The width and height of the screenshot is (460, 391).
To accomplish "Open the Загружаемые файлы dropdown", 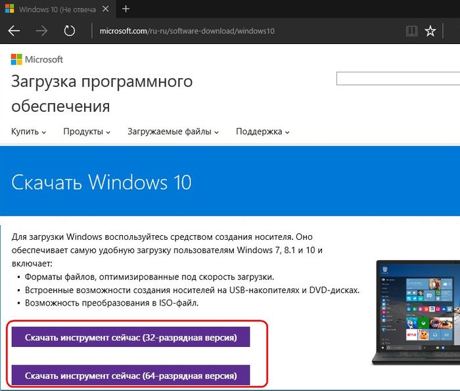I will pyautogui.click(x=173, y=131).
